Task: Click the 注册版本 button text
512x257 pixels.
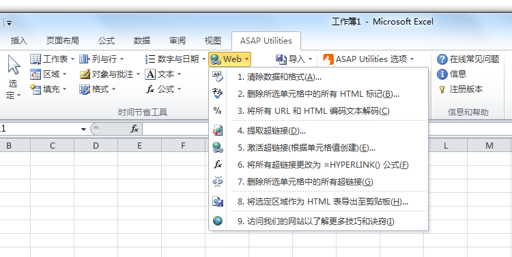Action: (x=466, y=89)
